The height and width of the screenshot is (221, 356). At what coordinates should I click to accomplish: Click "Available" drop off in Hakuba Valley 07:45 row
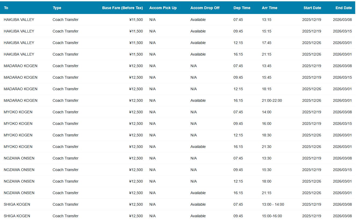pos(198,20)
